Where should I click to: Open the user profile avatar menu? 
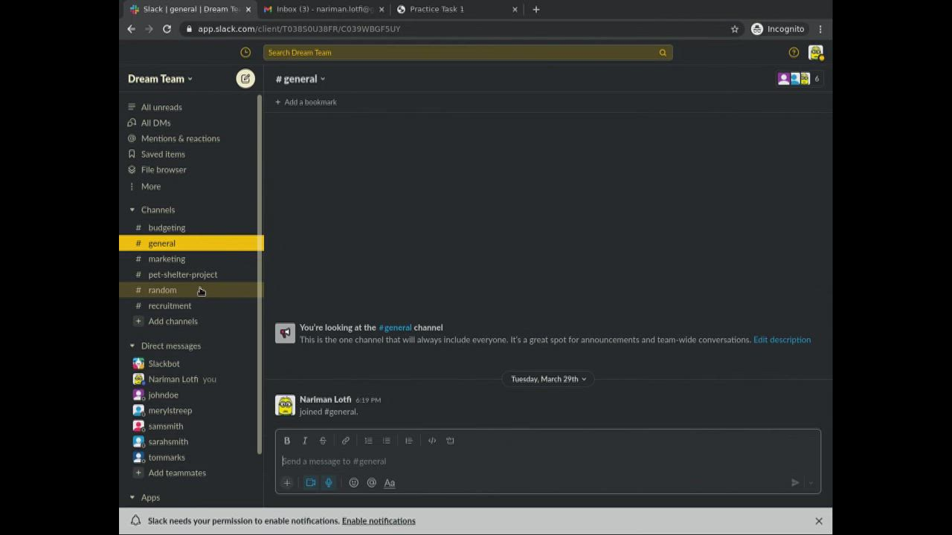coord(816,53)
